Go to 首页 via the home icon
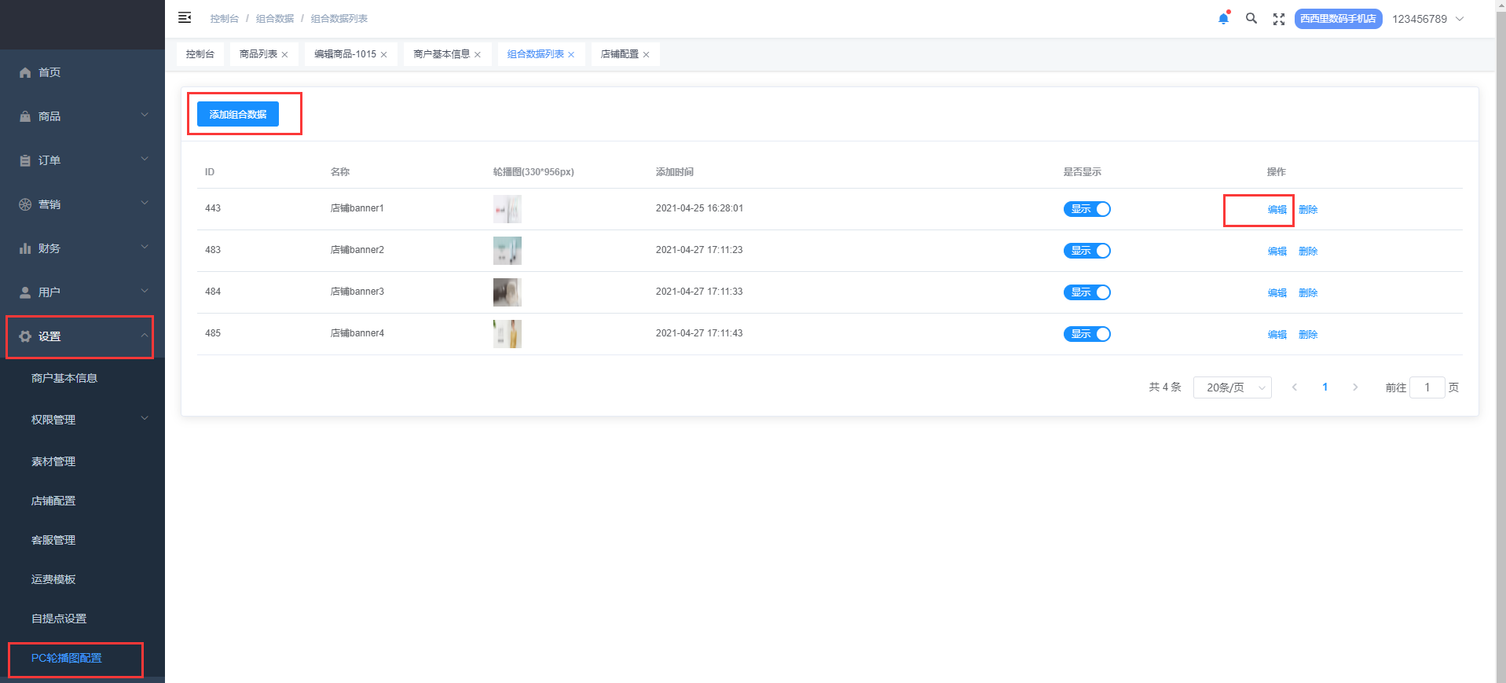The width and height of the screenshot is (1506, 683). 25,72
